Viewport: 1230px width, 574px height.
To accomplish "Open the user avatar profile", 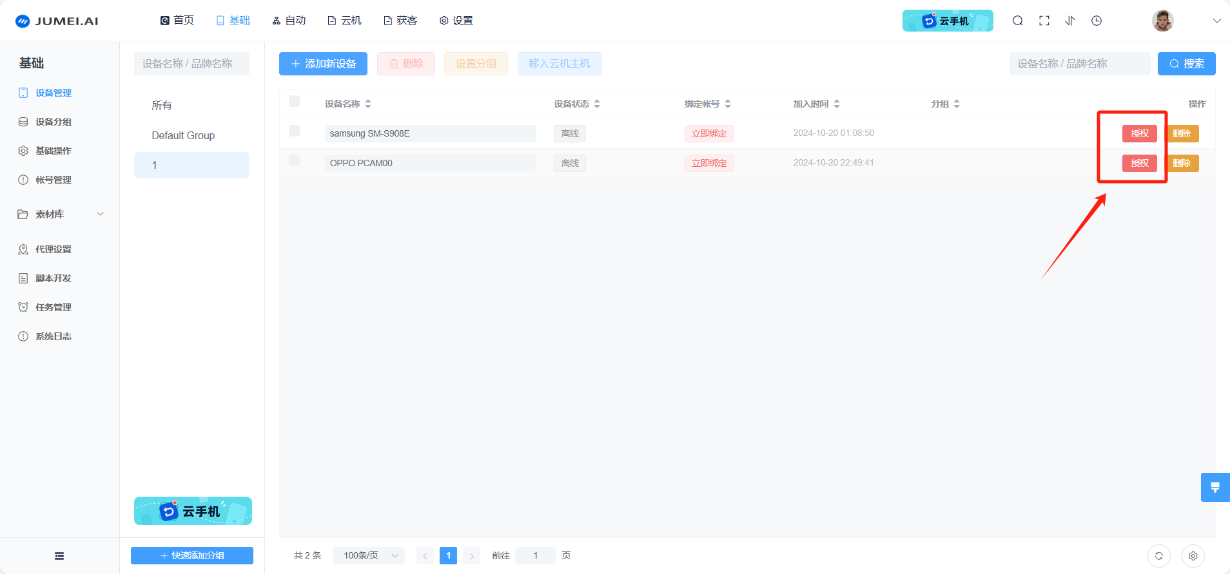I will [1162, 21].
